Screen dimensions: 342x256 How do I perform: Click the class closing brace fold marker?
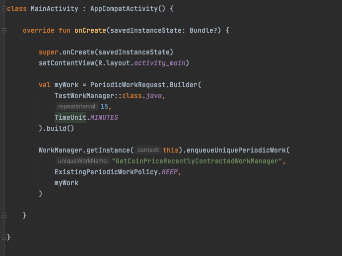(4, 237)
